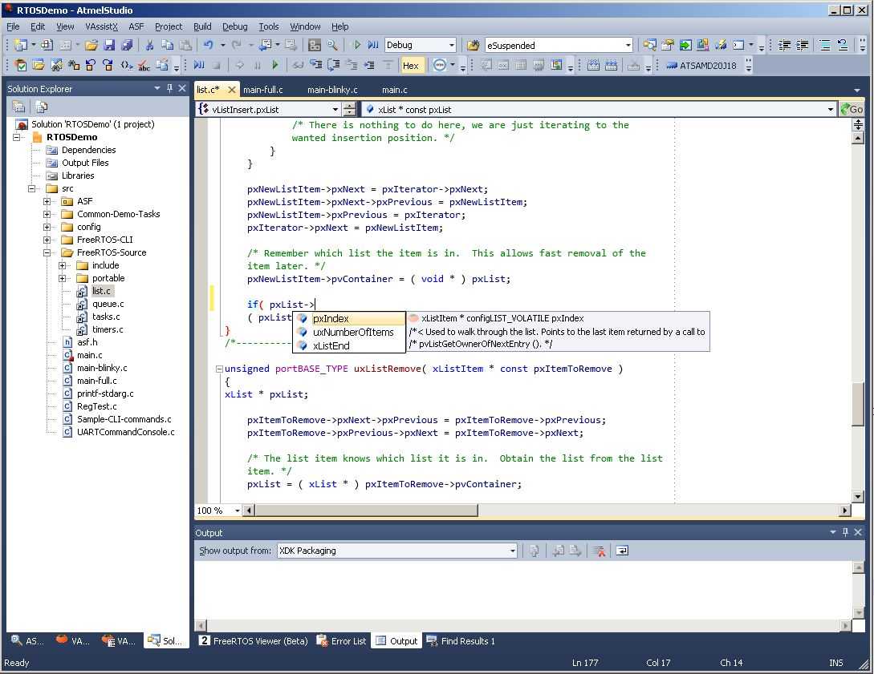
Task: Click the folder icon beside the eSuspended search box
Action: coord(473,45)
